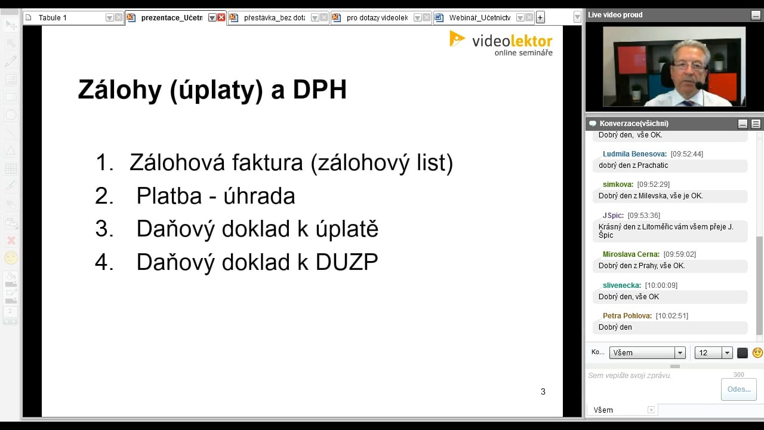
Task: Add a new whiteboard tab with plus
Action: [x=540, y=18]
